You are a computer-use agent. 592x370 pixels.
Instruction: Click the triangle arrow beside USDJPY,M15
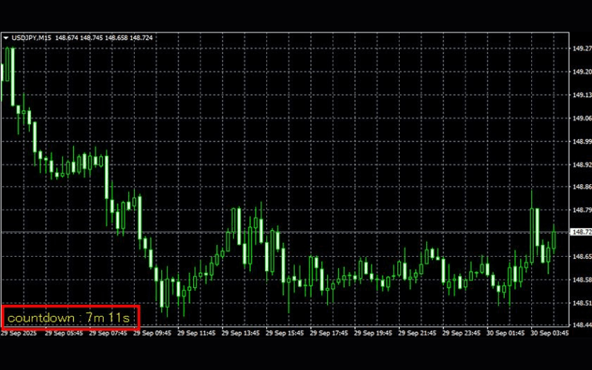(6, 38)
